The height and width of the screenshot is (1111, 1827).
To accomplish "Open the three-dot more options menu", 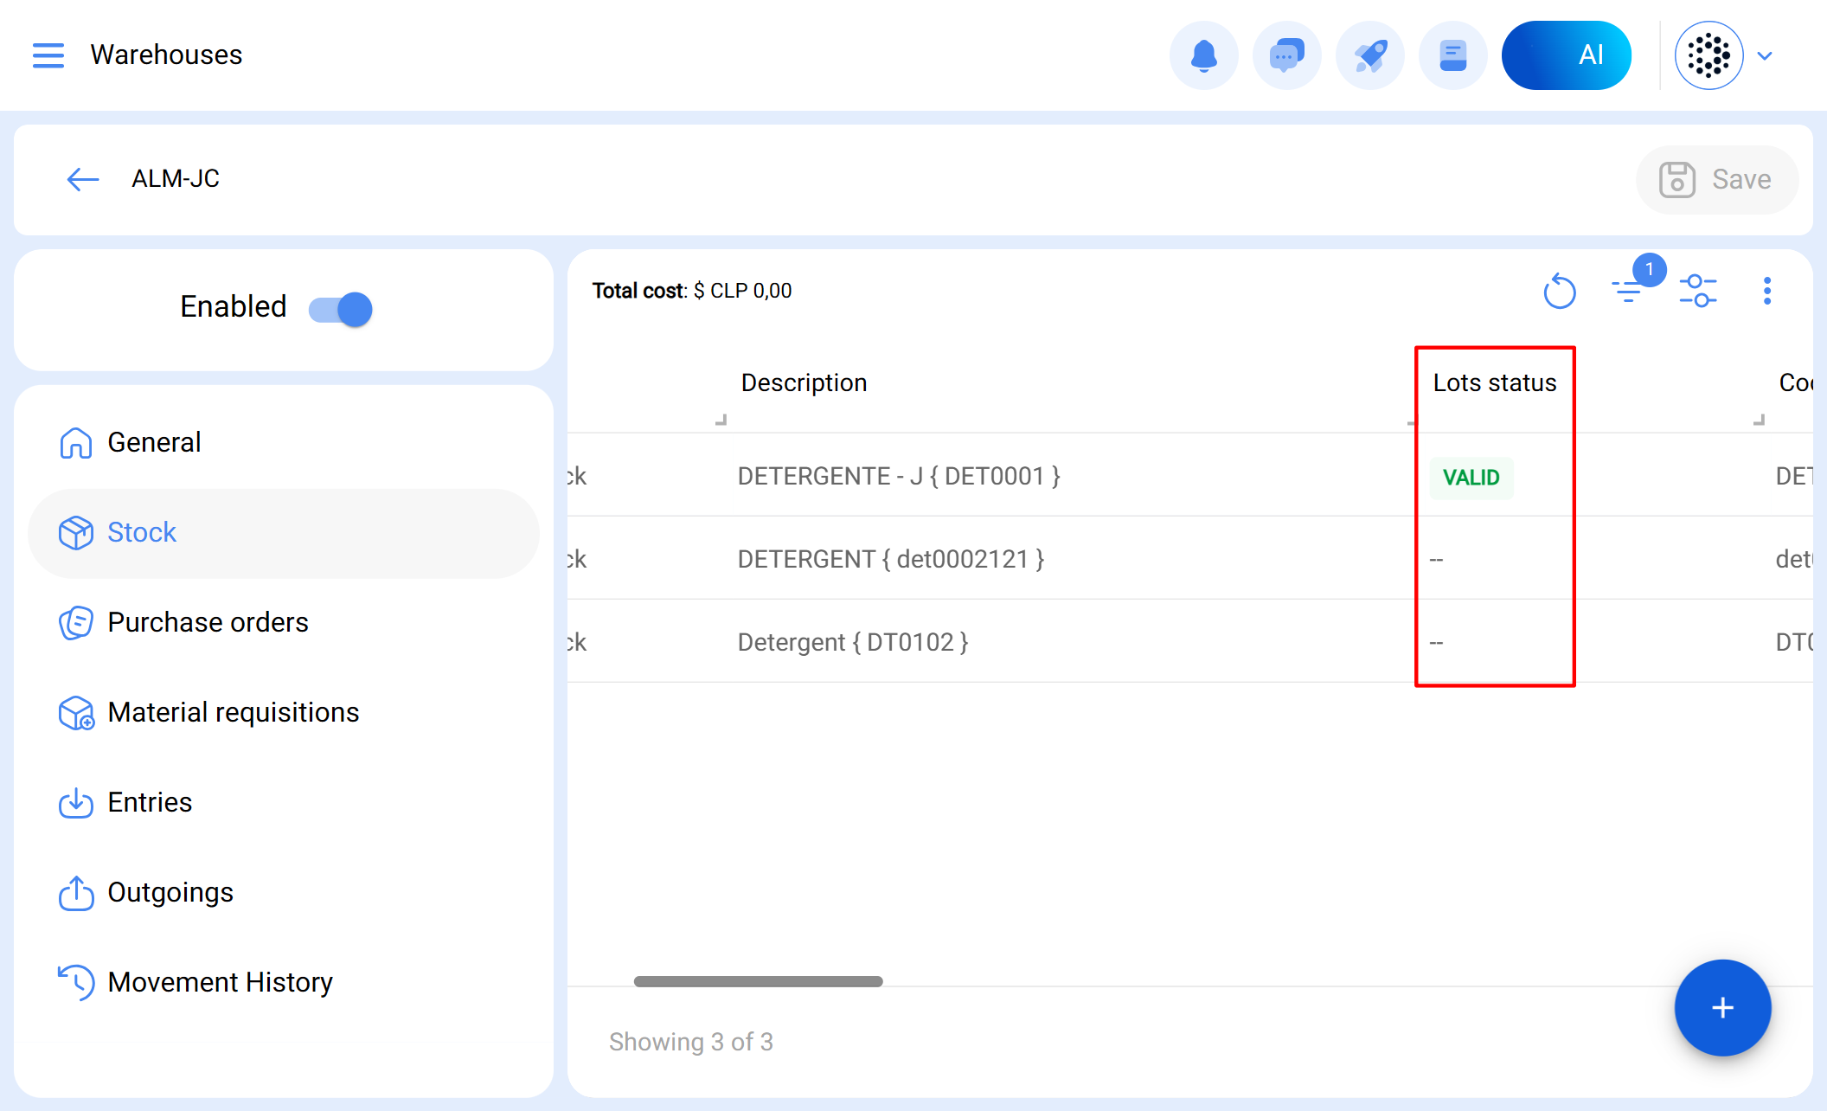I will [1767, 291].
